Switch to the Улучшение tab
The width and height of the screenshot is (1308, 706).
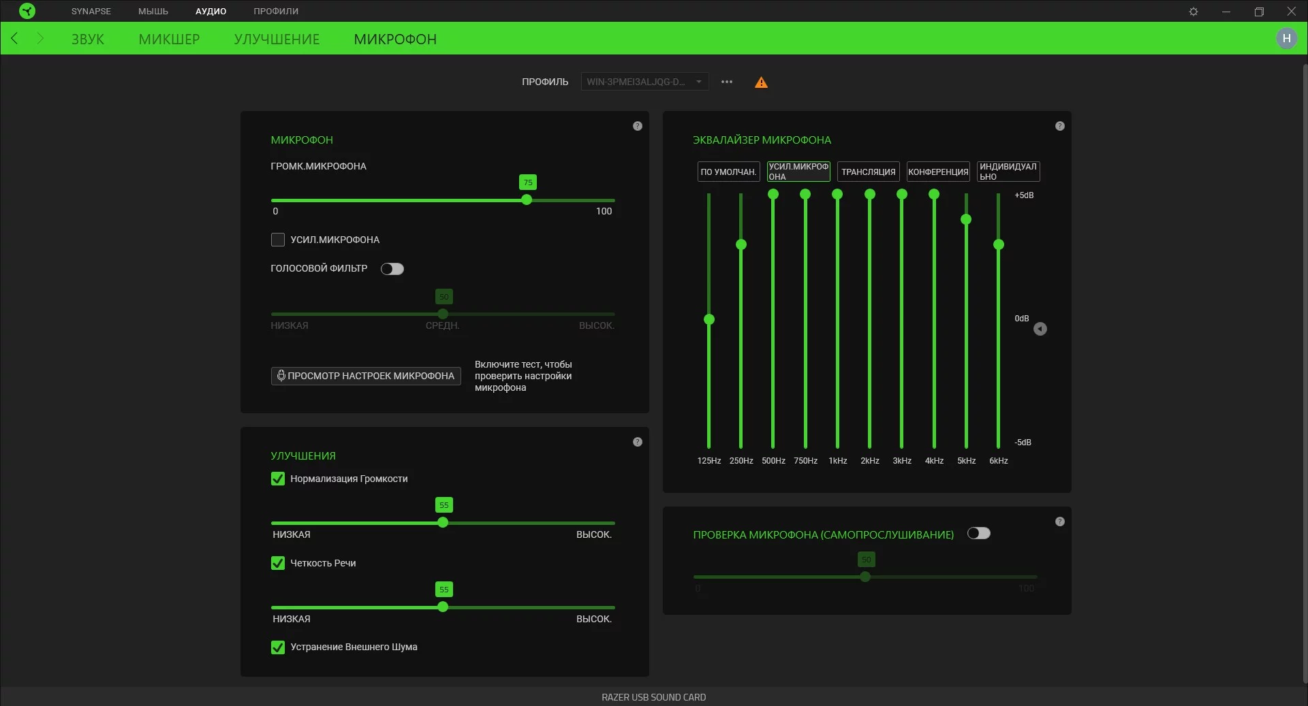click(277, 39)
